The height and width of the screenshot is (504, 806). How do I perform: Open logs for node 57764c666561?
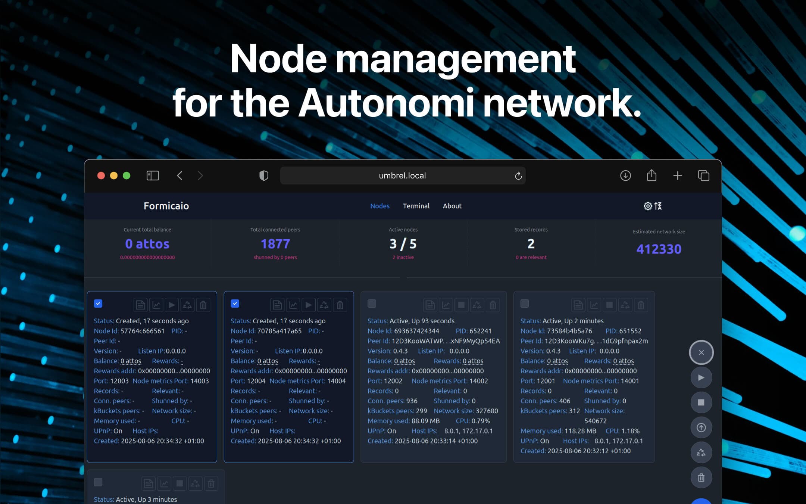pos(140,305)
